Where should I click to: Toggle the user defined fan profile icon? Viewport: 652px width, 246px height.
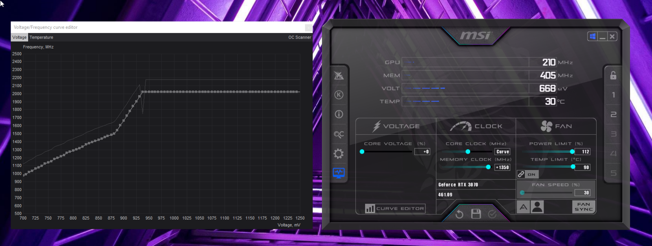pyautogui.click(x=537, y=207)
